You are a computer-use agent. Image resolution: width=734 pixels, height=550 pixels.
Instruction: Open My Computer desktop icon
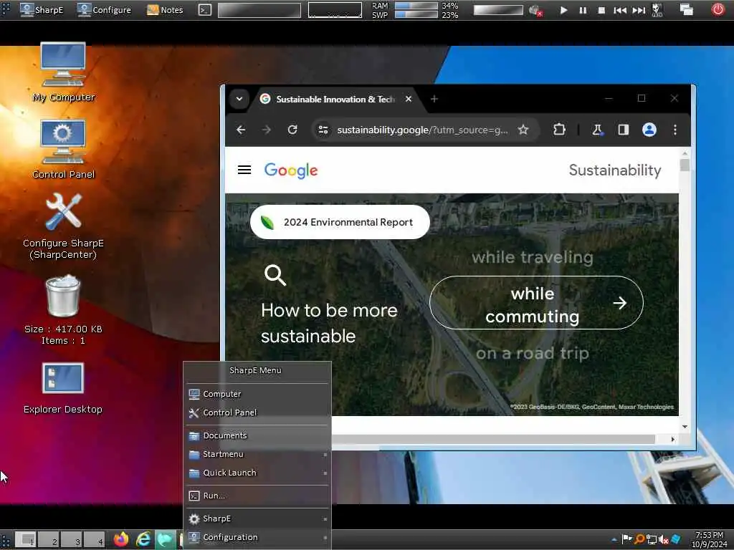click(x=63, y=72)
